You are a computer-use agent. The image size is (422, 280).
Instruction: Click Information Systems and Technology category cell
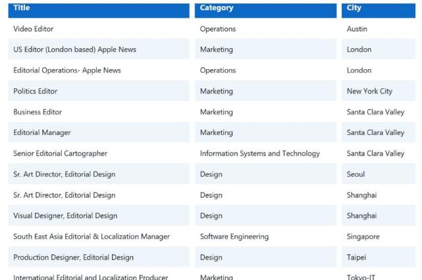pyautogui.click(x=260, y=154)
